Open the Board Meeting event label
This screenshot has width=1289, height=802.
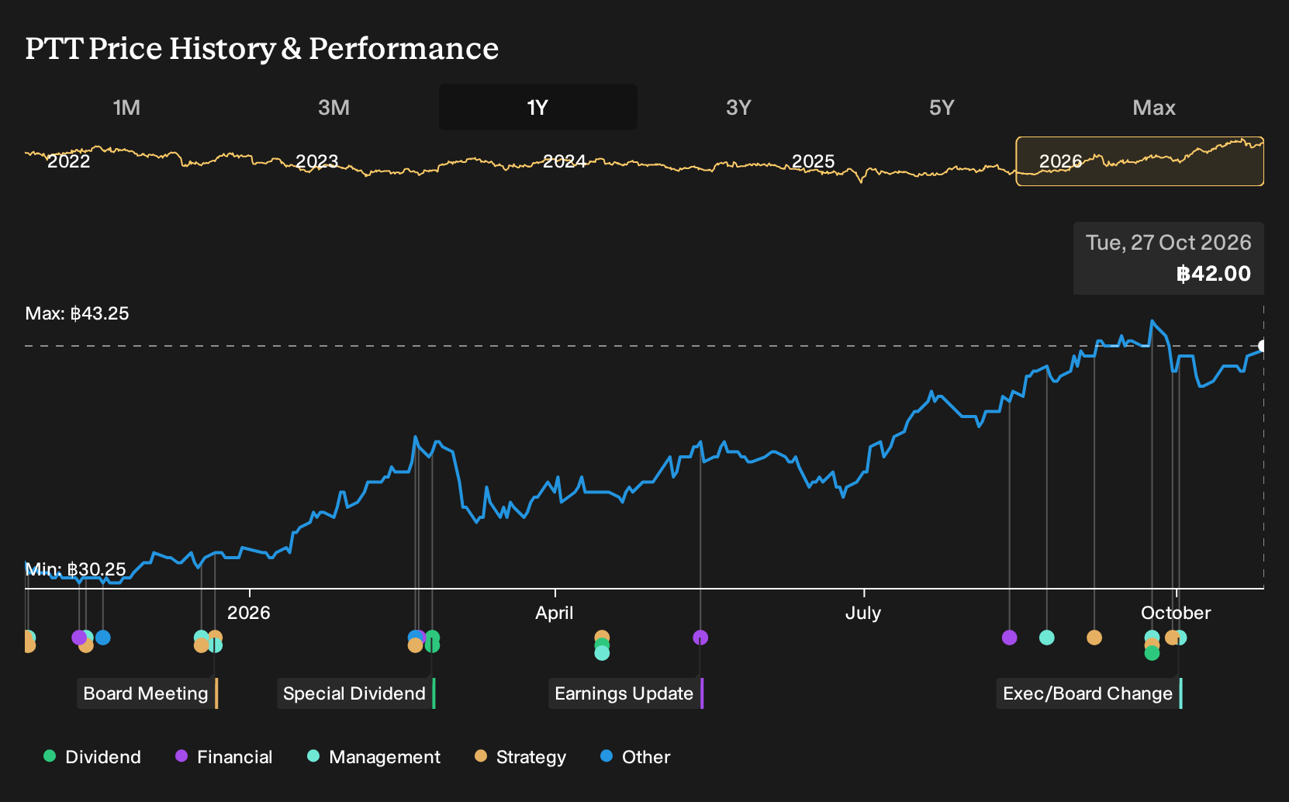pos(147,693)
